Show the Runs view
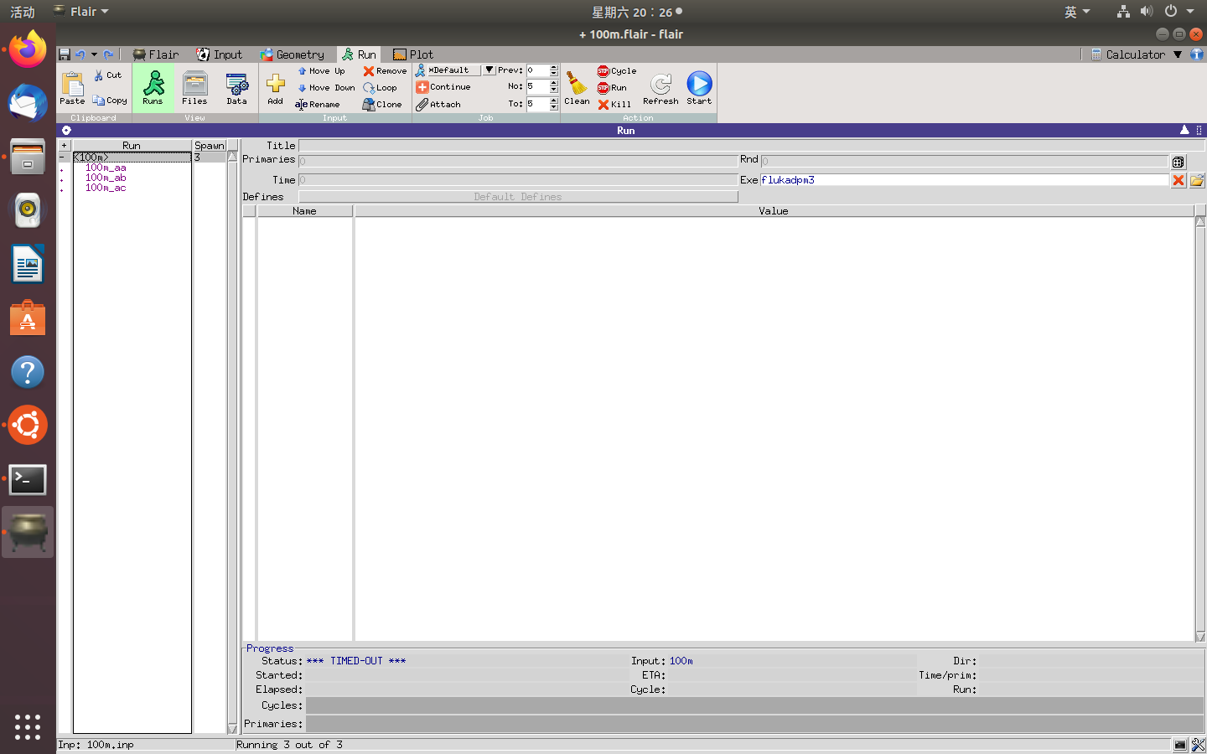 click(153, 87)
